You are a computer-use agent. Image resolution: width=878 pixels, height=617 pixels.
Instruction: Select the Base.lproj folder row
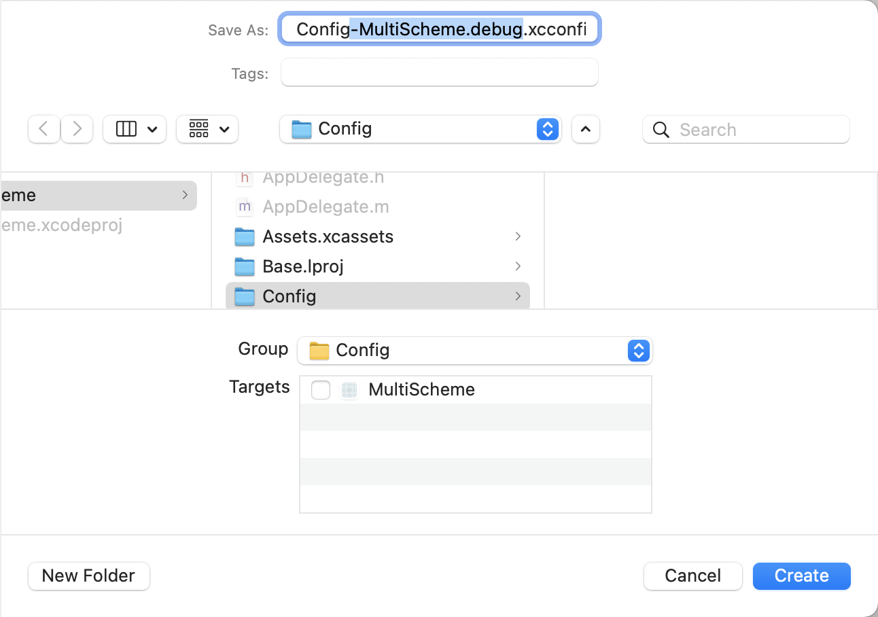coord(303,266)
